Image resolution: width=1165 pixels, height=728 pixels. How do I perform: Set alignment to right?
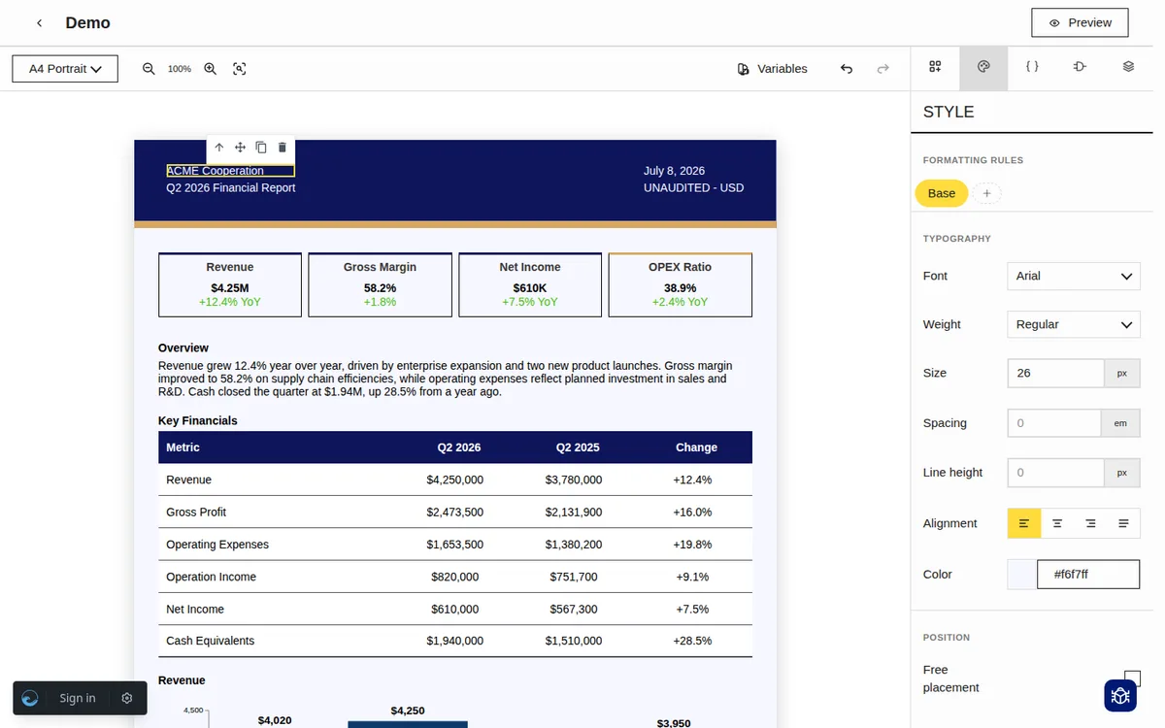[1090, 523]
